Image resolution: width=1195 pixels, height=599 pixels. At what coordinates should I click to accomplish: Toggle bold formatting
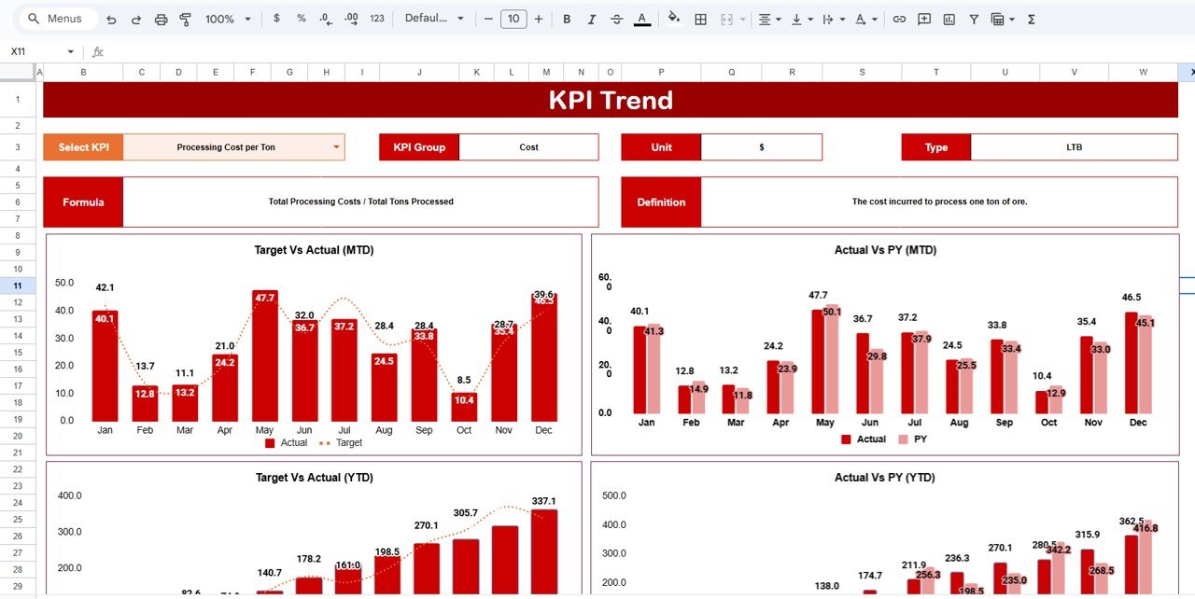point(568,19)
